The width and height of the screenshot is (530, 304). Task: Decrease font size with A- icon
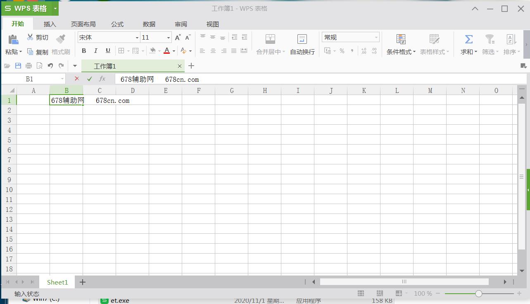188,38
